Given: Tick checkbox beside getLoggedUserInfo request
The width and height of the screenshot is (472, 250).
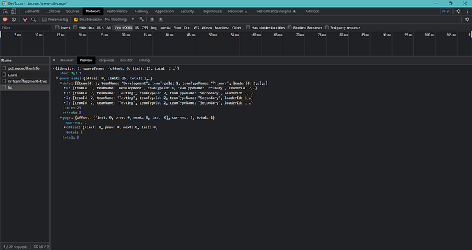Looking at the screenshot, I should [x=4, y=68].
